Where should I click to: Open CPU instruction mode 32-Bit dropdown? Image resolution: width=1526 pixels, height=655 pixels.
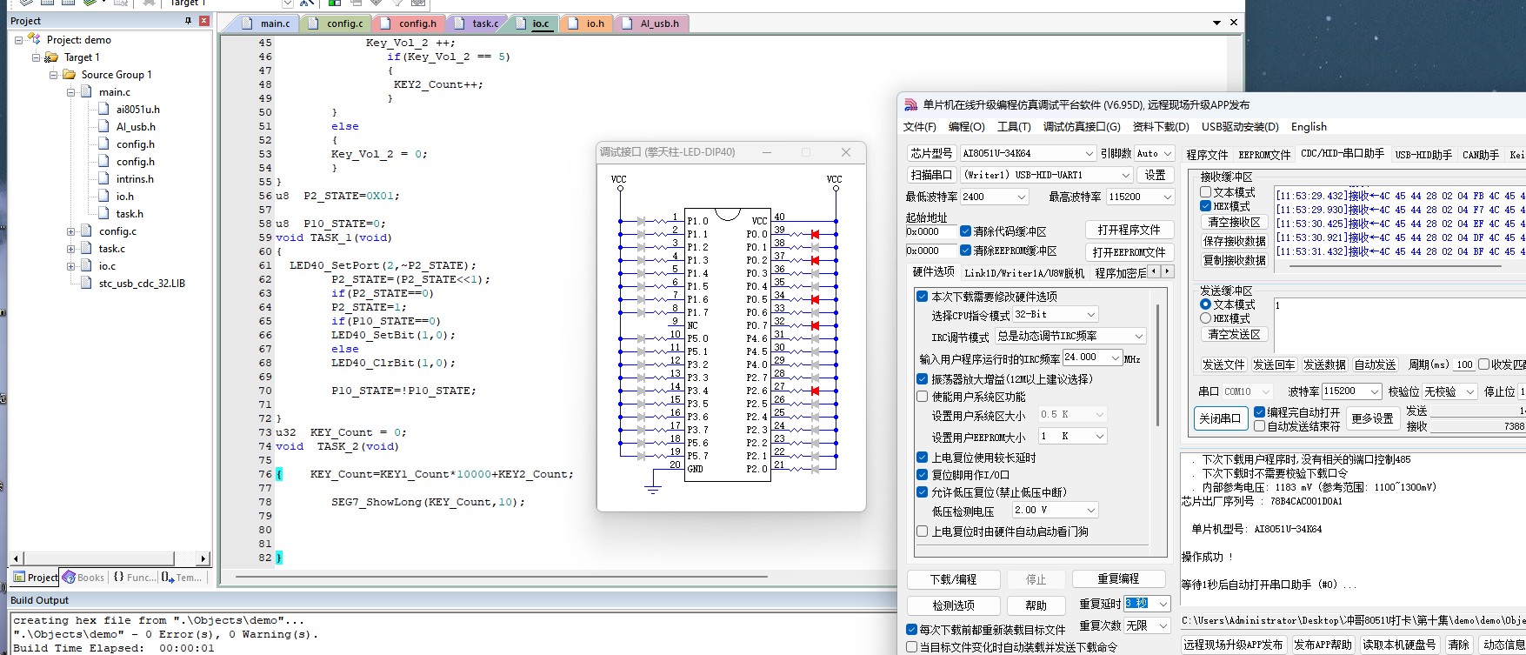(x=1056, y=314)
